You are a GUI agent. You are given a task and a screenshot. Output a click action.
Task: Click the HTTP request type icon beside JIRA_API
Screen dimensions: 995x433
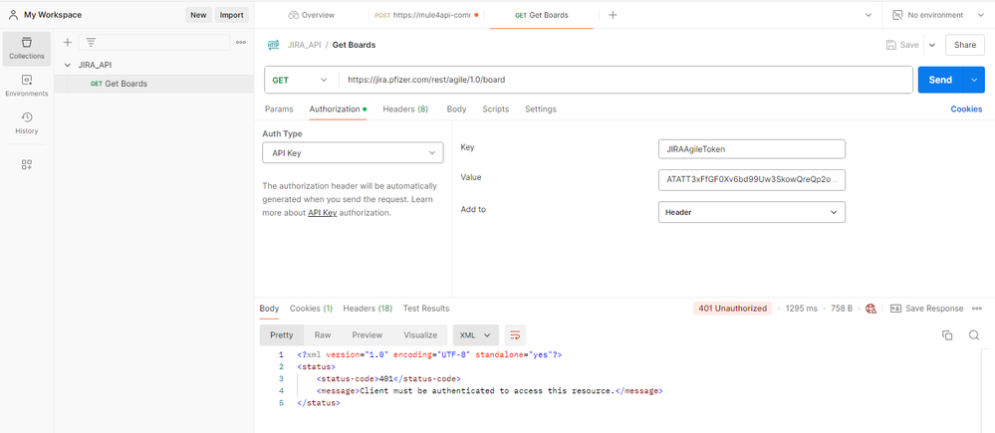click(274, 45)
